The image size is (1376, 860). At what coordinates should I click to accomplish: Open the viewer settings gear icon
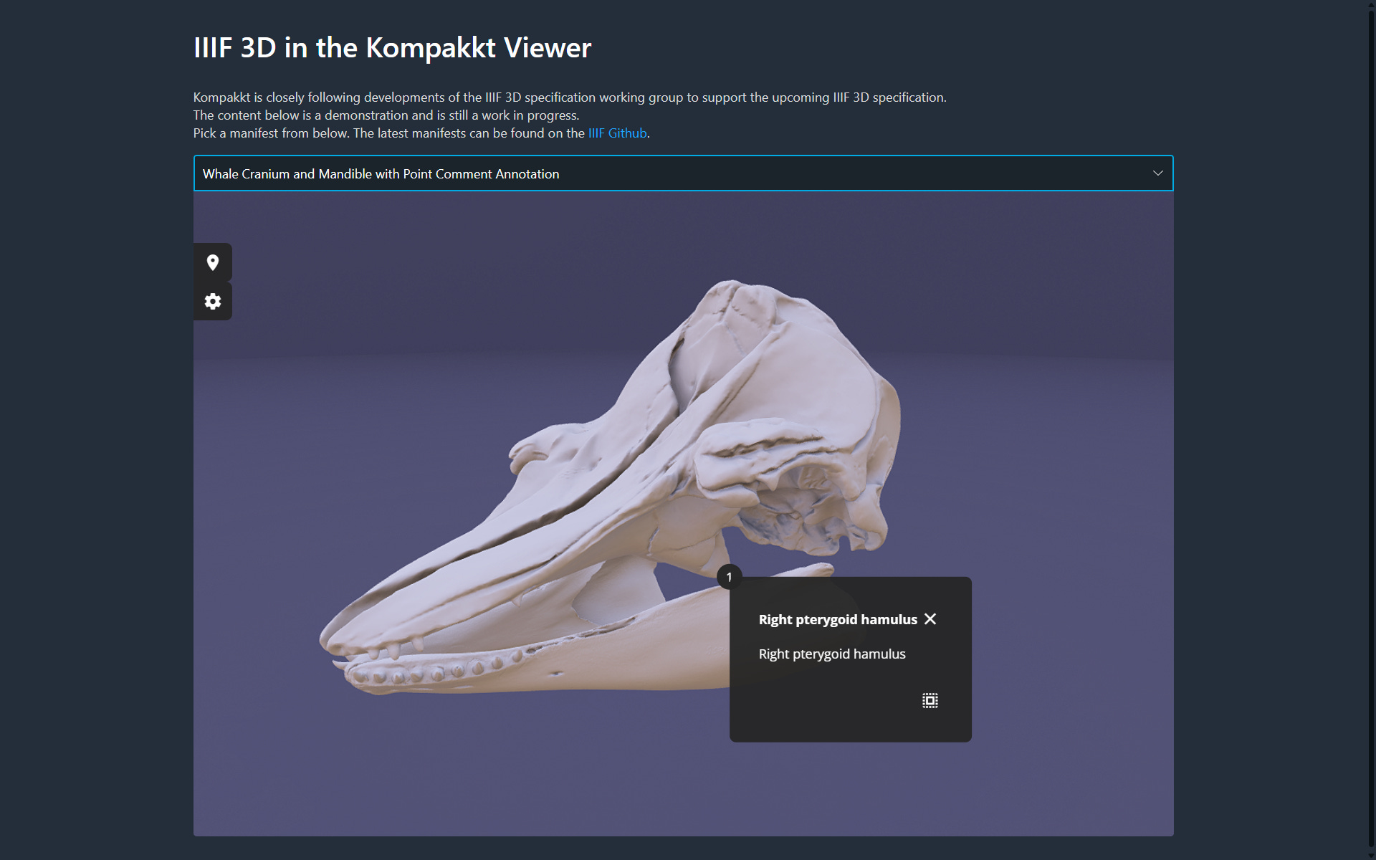point(212,301)
